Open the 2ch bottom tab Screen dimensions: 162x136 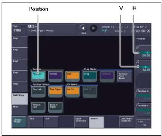point(51,122)
